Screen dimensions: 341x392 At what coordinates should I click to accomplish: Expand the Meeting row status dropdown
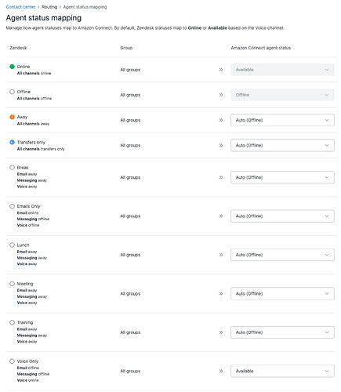[282, 294]
